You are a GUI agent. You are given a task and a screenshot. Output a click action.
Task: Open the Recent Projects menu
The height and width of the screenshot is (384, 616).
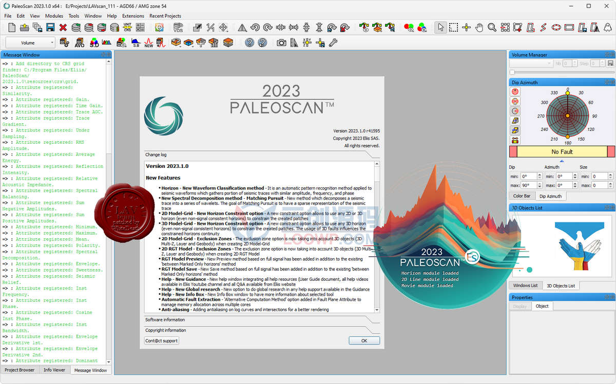[x=165, y=16]
